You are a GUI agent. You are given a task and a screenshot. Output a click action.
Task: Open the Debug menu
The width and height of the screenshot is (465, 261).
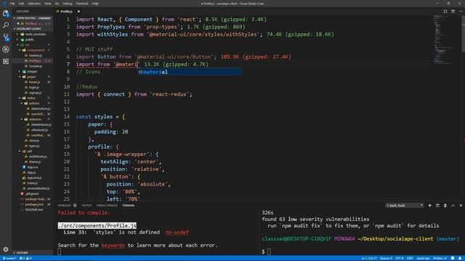point(68,4)
